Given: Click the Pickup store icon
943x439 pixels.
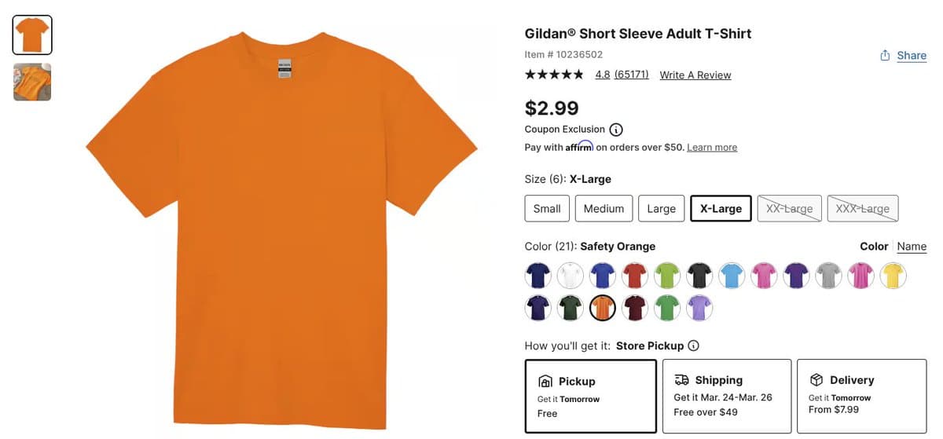Looking at the screenshot, I should [x=545, y=381].
